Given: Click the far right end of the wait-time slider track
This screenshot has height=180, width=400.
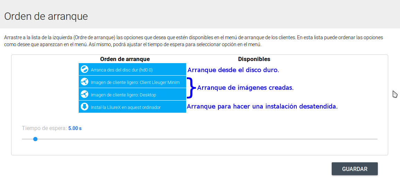Looking at the screenshot, I should (x=376, y=139).
